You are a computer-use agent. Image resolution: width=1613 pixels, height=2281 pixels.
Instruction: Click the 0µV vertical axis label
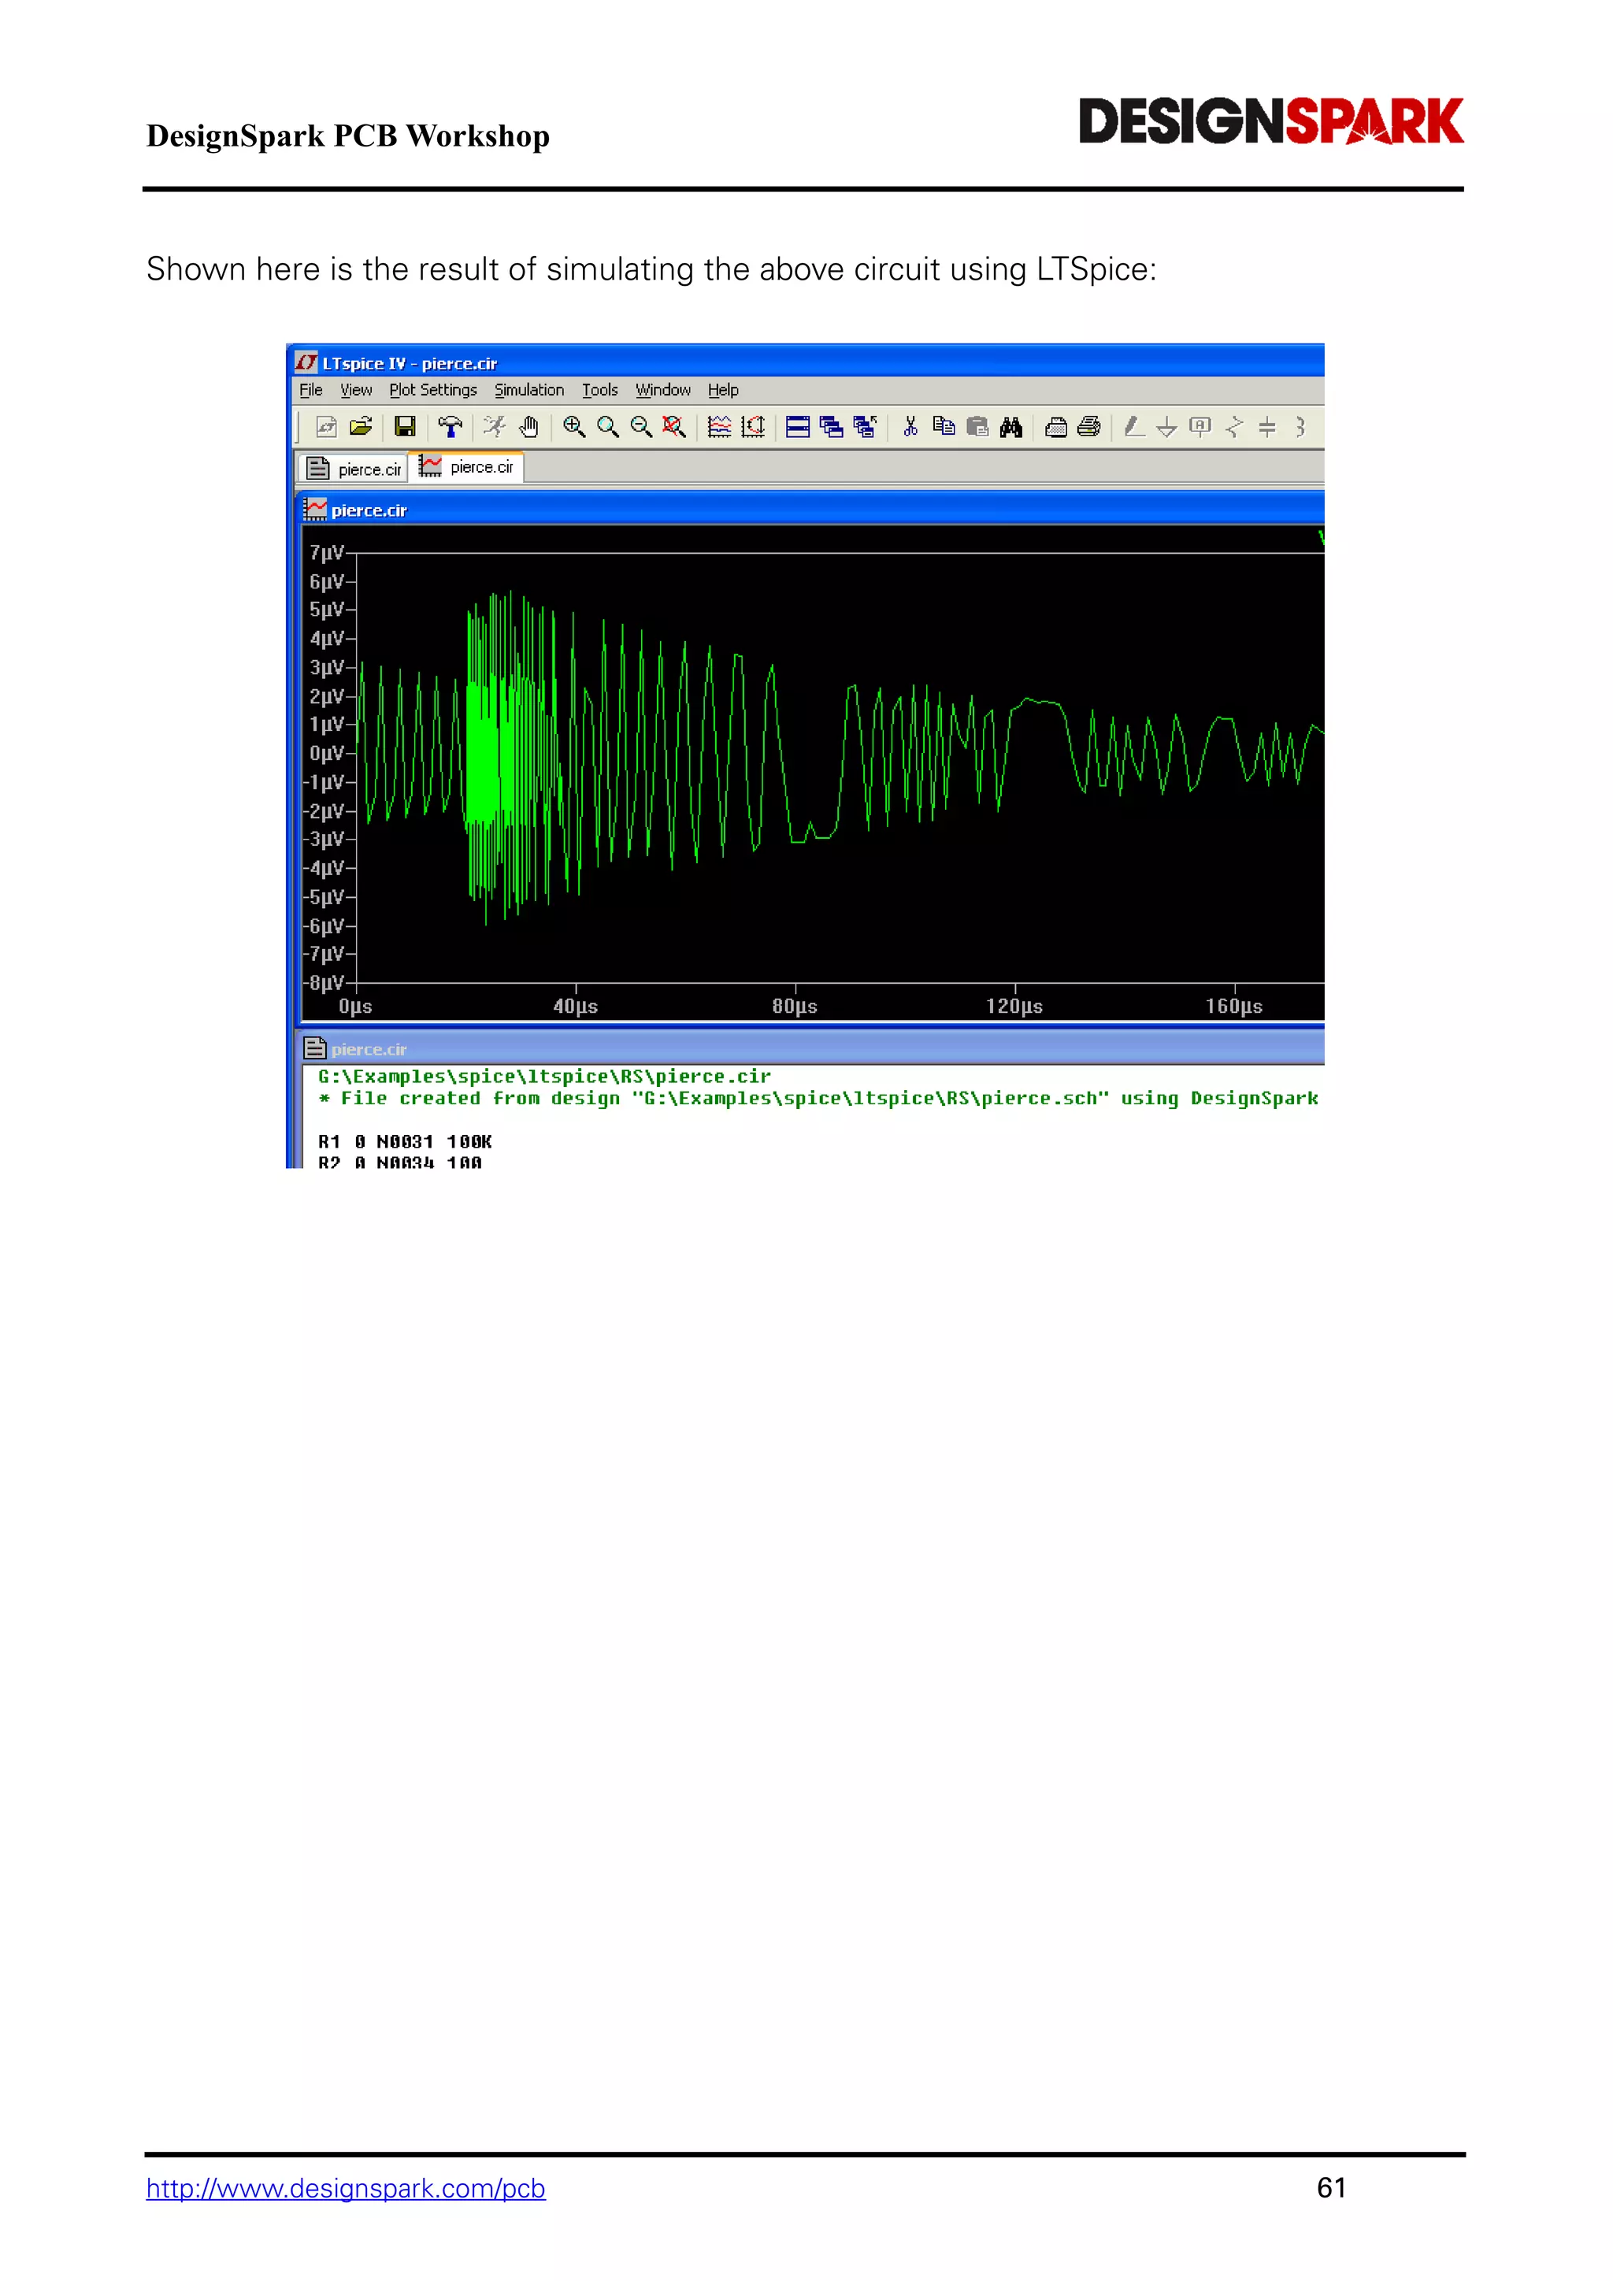tap(327, 753)
